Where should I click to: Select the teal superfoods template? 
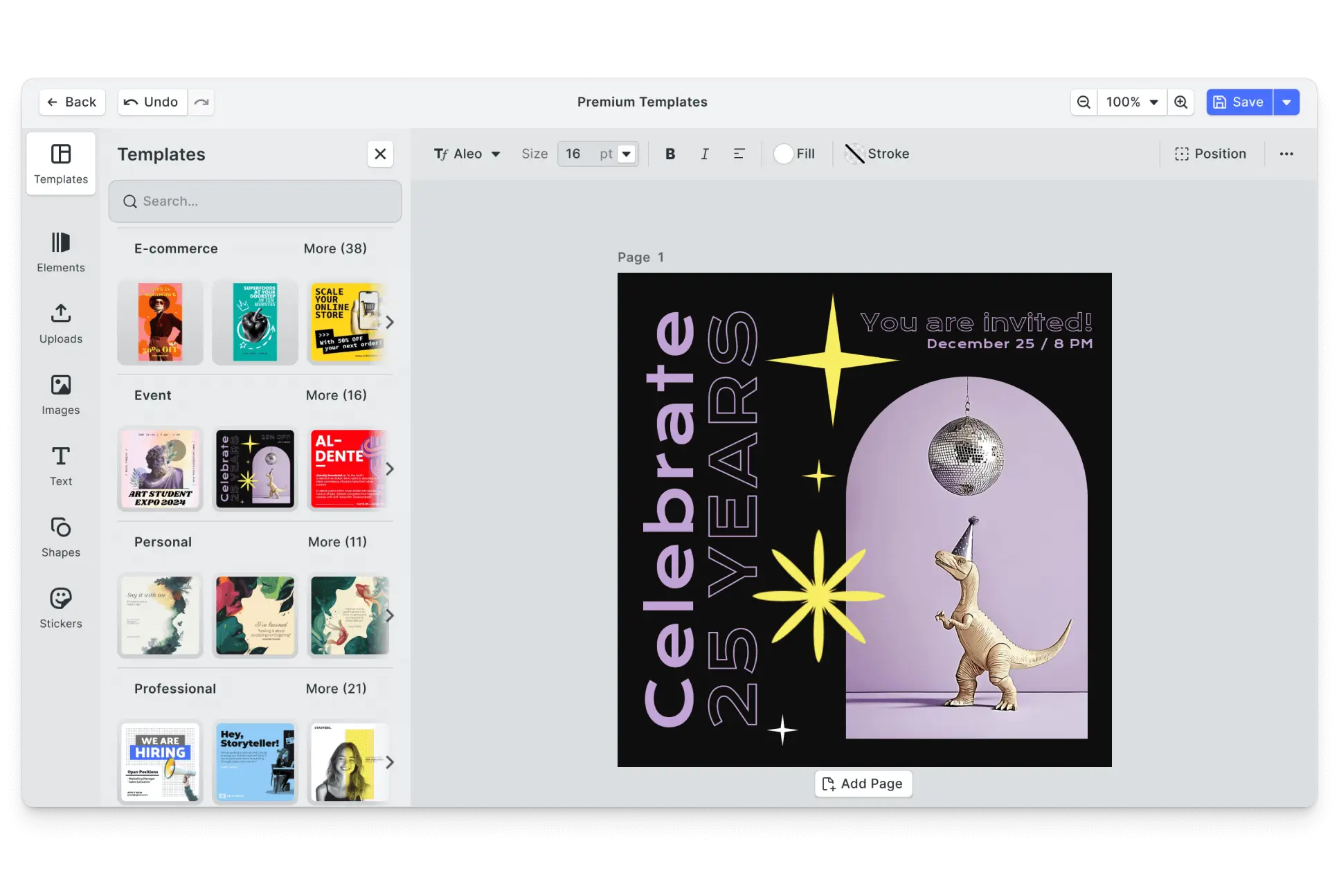(x=255, y=323)
